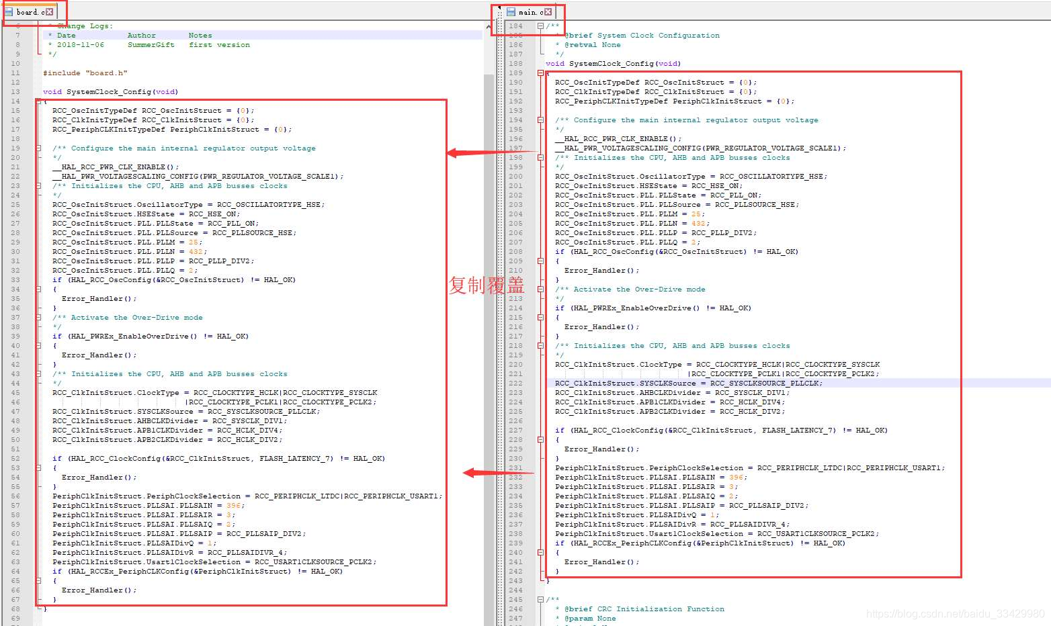The width and height of the screenshot is (1051, 626).
Task: Collapse the fold marker at main.c line 228
Action: (x=540, y=439)
